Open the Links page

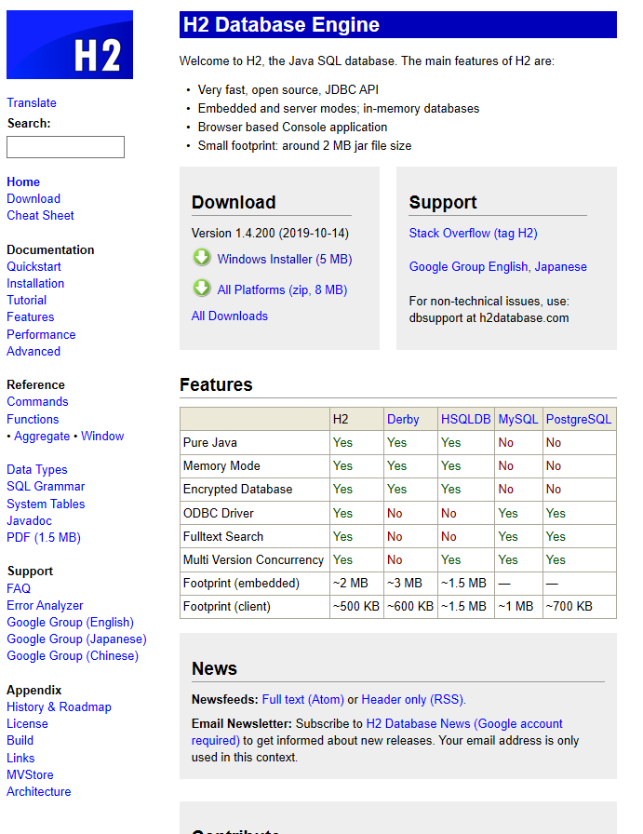20,758
